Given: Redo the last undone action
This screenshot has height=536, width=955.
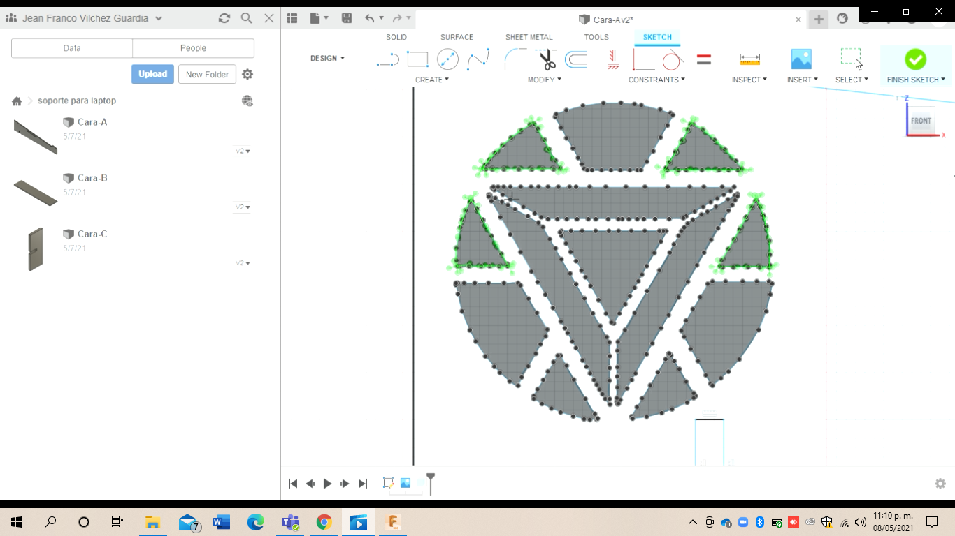Looking at the screenshot, I should pos(397,19).
